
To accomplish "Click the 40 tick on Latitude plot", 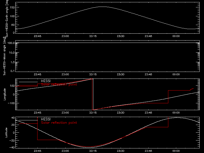I will (13, 118).
